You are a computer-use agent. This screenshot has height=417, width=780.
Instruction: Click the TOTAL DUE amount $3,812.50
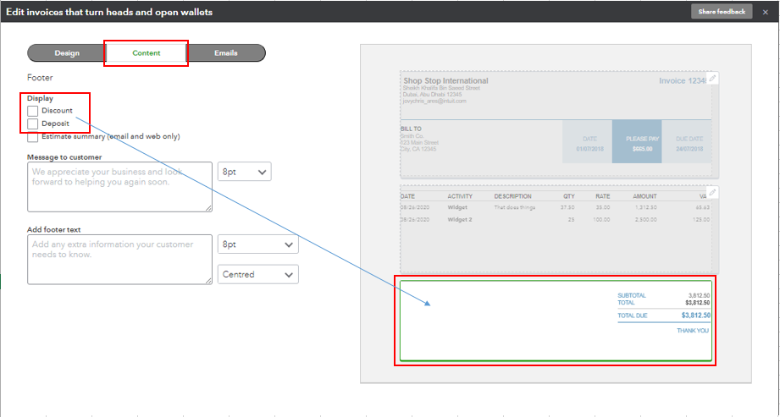(x=696, y=315)
